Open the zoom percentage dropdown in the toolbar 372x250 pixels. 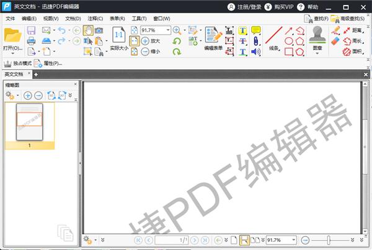click(x=168, y=30)
